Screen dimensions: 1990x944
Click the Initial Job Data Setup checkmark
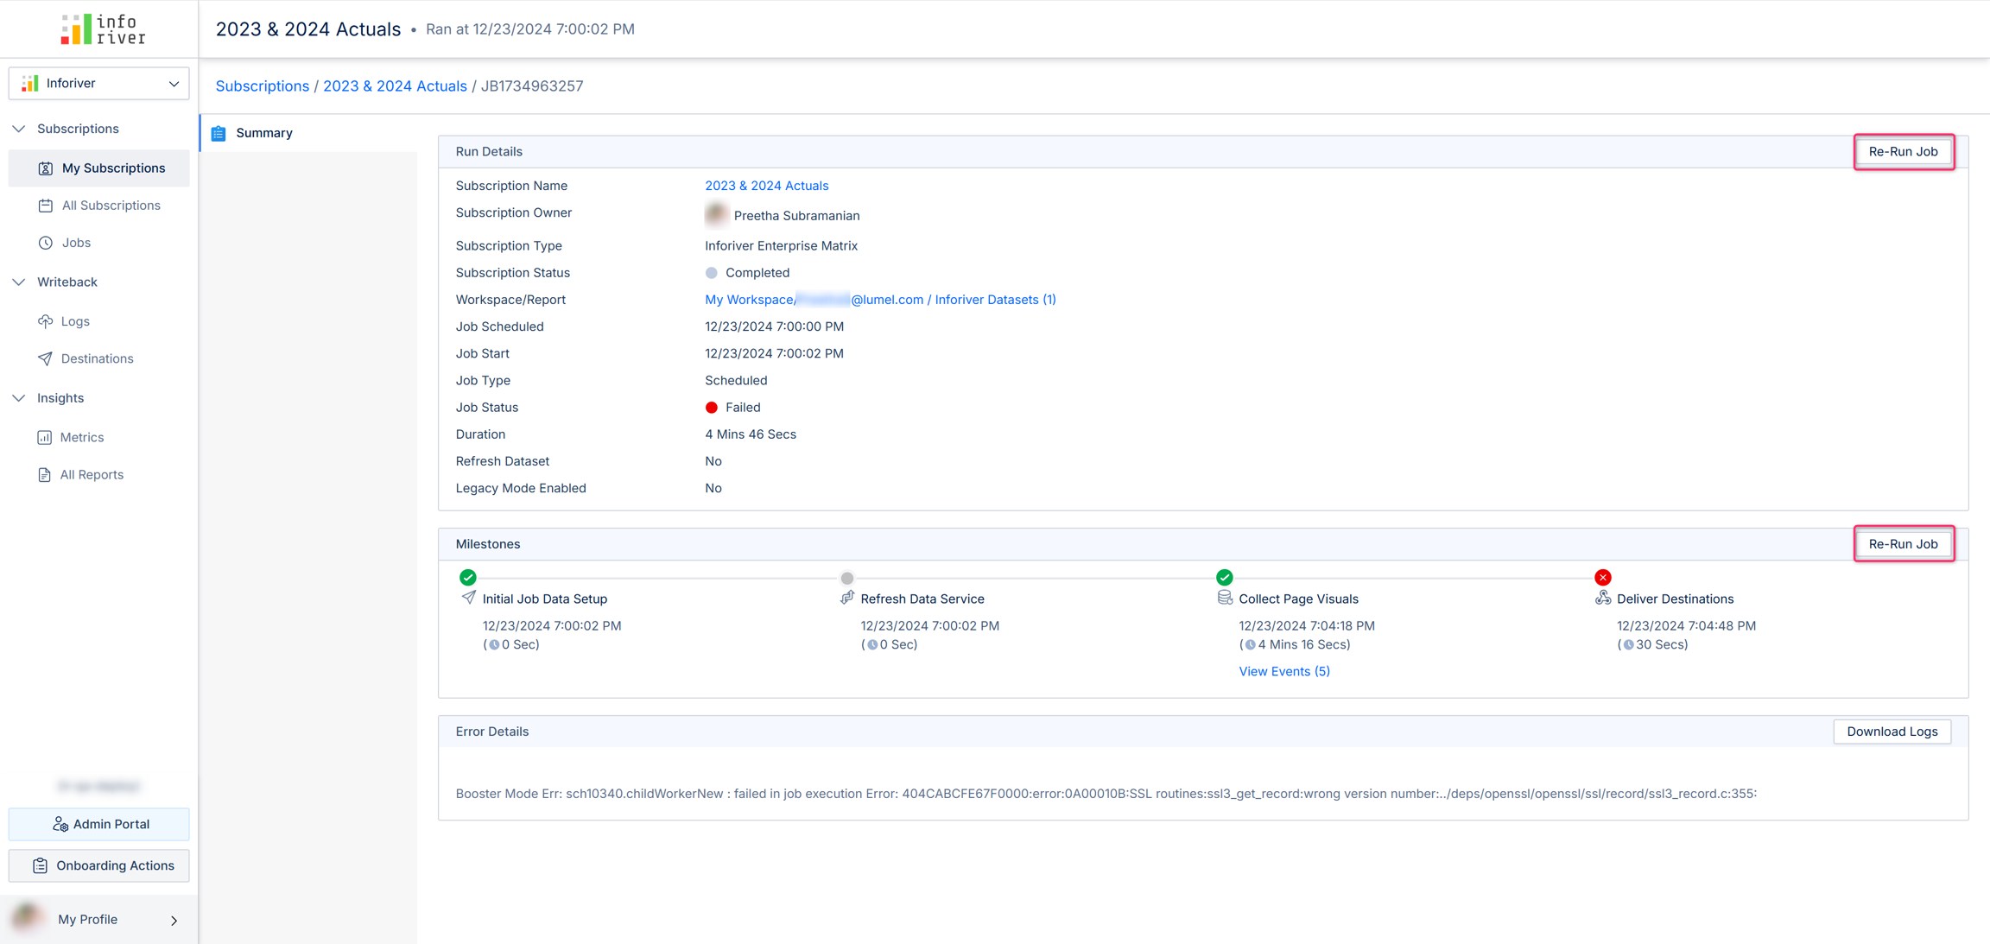[468, 577]
